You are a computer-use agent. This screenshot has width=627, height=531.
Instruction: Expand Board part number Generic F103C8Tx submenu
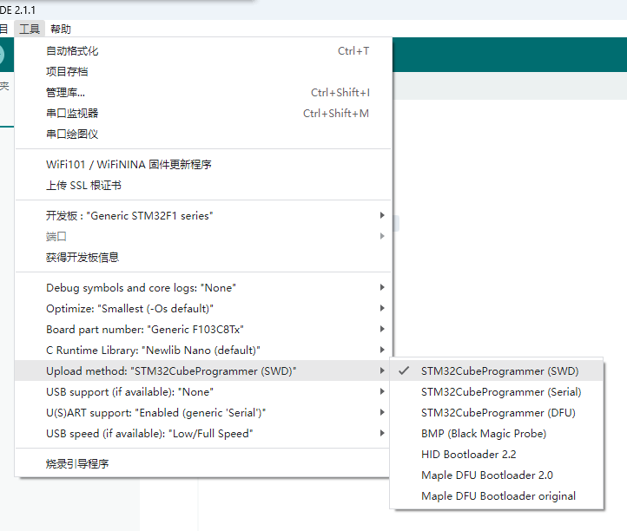pos(145,329)
